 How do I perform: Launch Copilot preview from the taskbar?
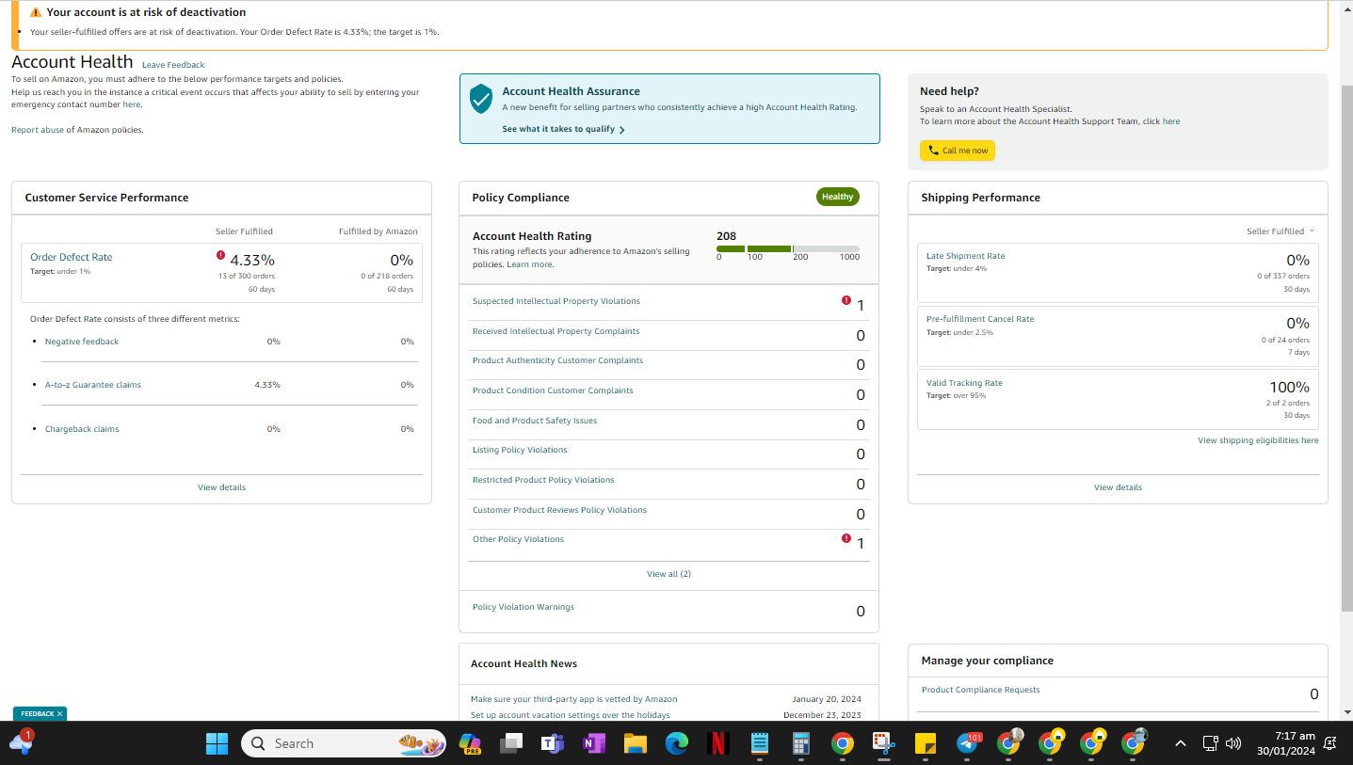(469, 743)
